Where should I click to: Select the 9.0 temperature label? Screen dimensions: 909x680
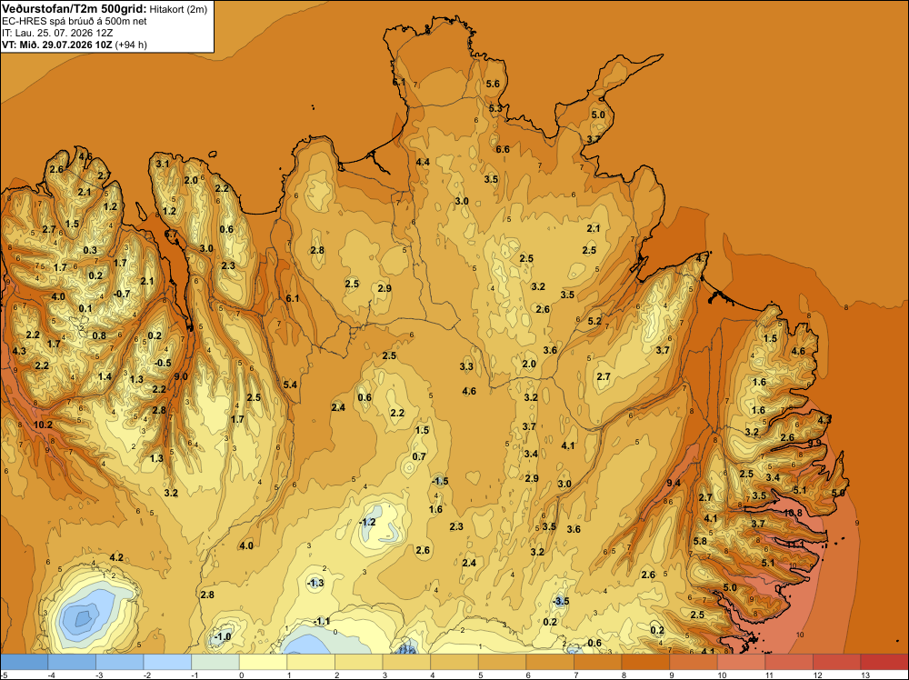pos(181,376)
